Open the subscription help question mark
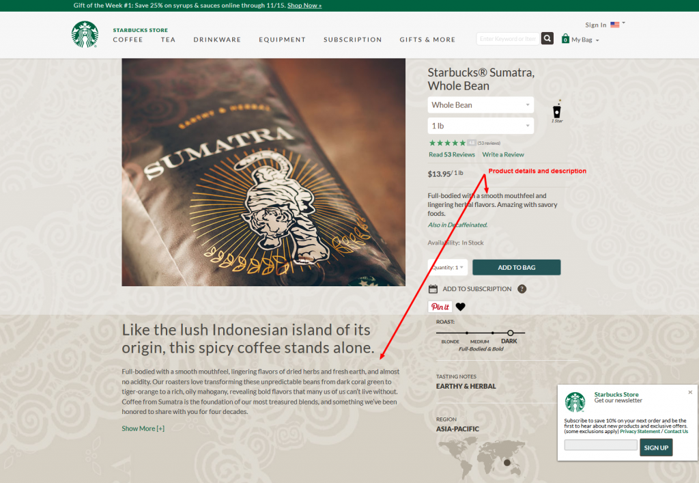 522,289
